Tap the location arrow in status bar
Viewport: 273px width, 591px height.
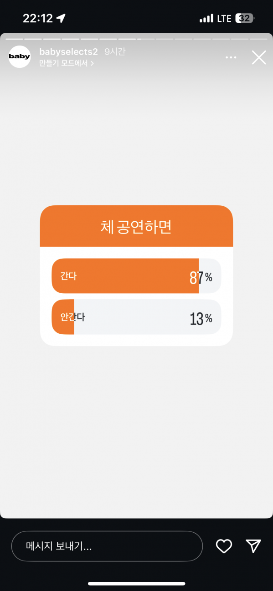coord(61,18)
